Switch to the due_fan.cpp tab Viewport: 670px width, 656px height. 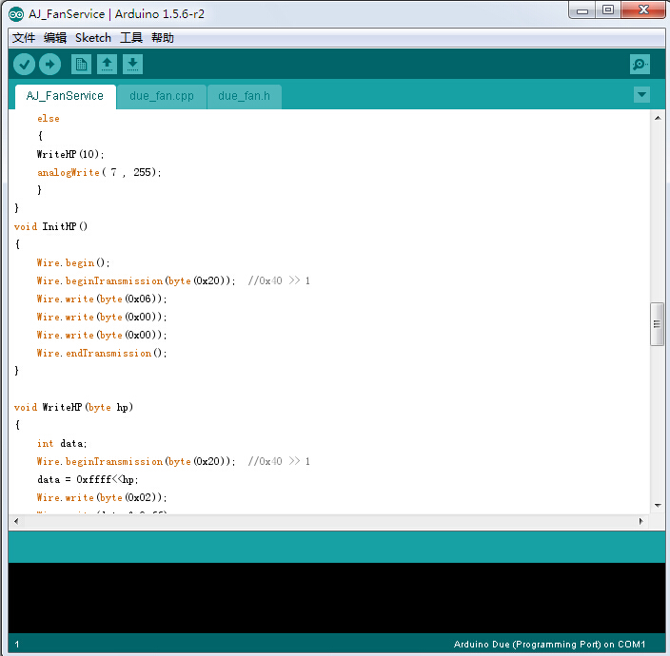[161, 96]
